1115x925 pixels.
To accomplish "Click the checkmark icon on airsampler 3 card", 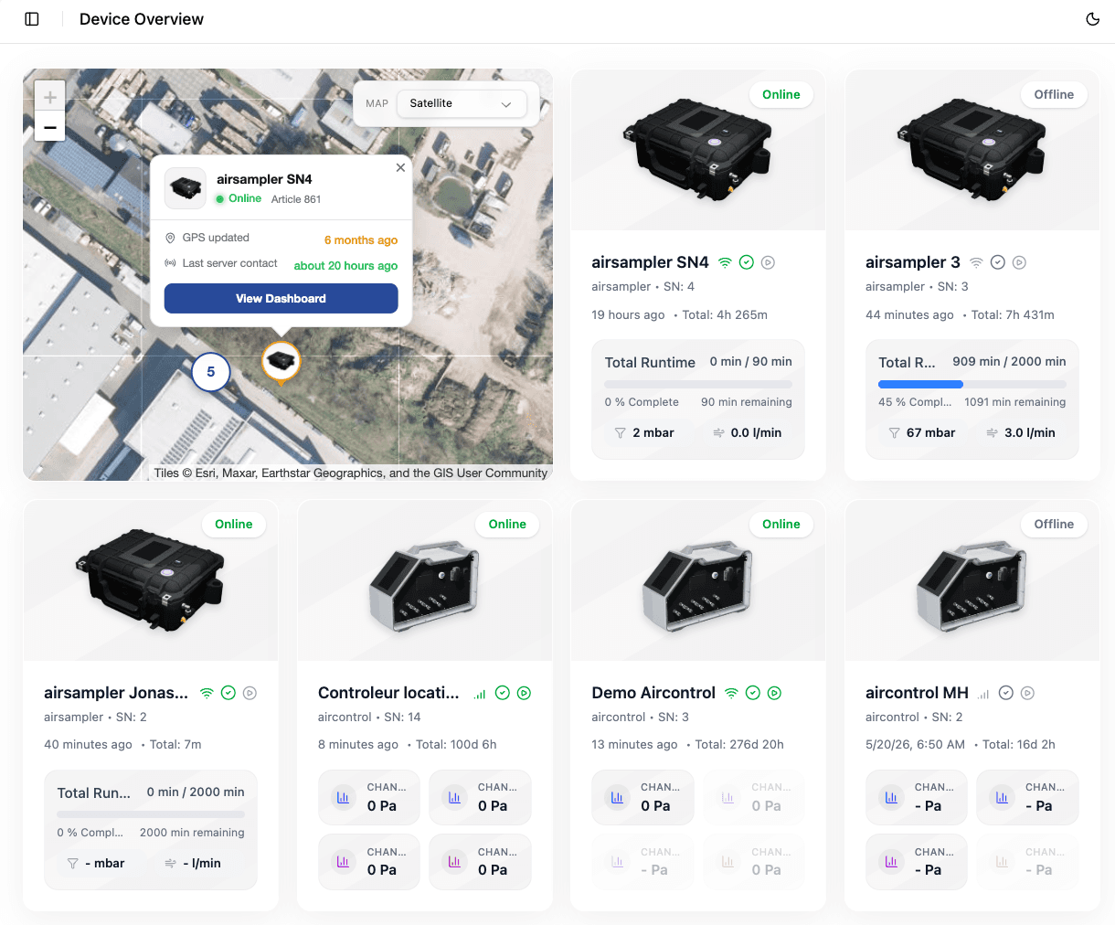I will (998, 262).
